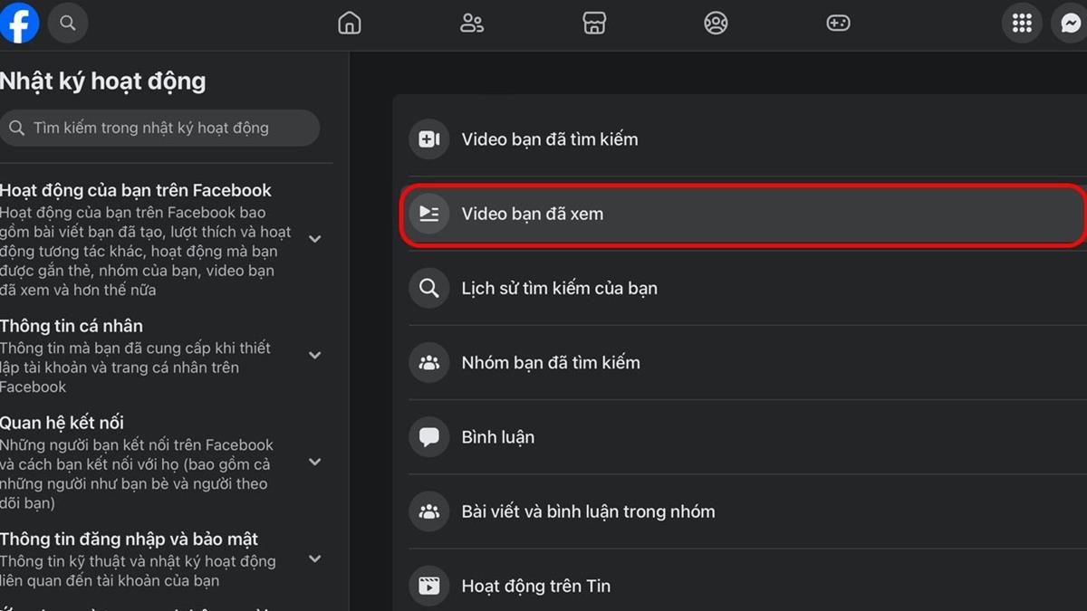Open the Friends icon in top navigation
This screenshot has height=611, width=1087.
tap(472, 24)
